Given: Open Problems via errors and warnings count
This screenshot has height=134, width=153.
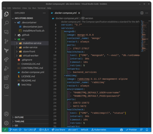Looking at the screenshot, I should (44, 130).
